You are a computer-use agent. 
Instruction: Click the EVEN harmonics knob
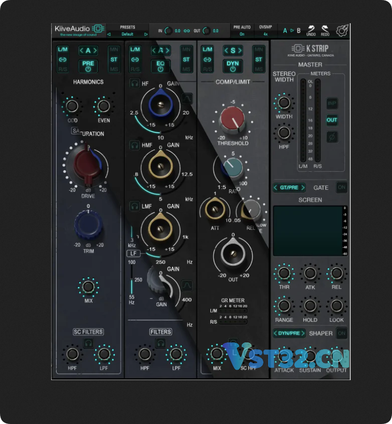(103, 106)
